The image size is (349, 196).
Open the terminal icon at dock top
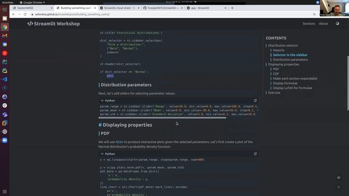[5, 10]
